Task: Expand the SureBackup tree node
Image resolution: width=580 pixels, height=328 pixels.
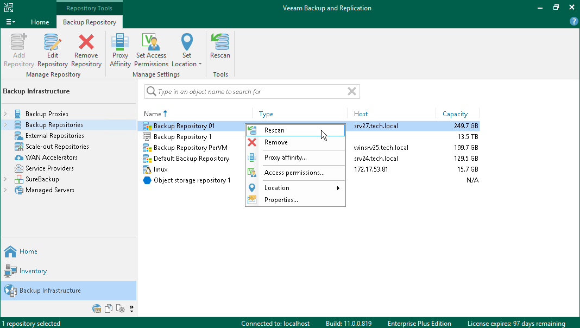Action: pyautogui.click(x=5, y=179)
